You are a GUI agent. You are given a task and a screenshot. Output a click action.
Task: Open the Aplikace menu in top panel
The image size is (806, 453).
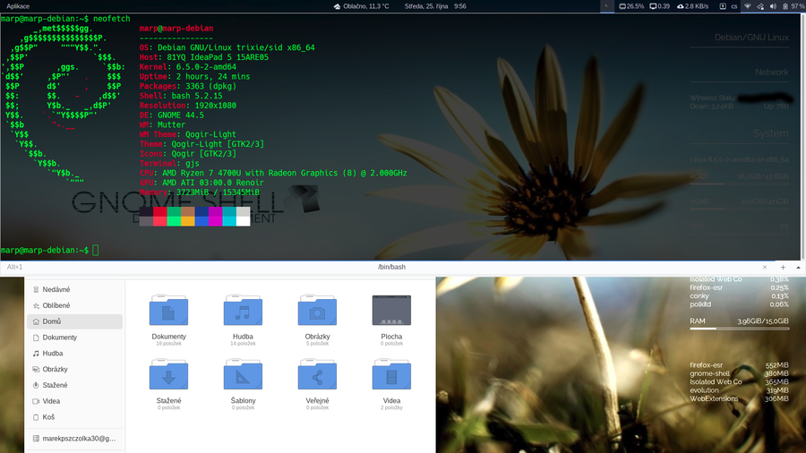(x=18, y=6)
